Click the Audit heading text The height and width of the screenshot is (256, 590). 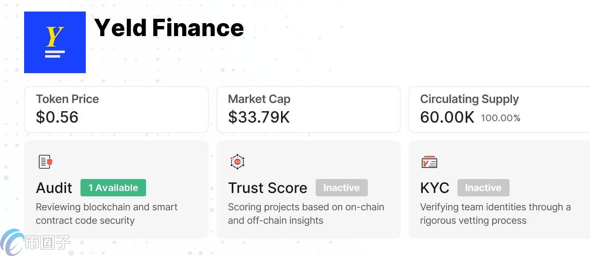click(54, 188)
